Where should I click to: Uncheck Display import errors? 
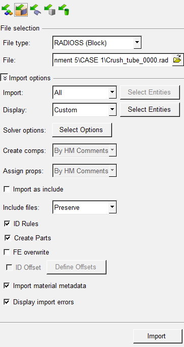[x=7, y=302]
